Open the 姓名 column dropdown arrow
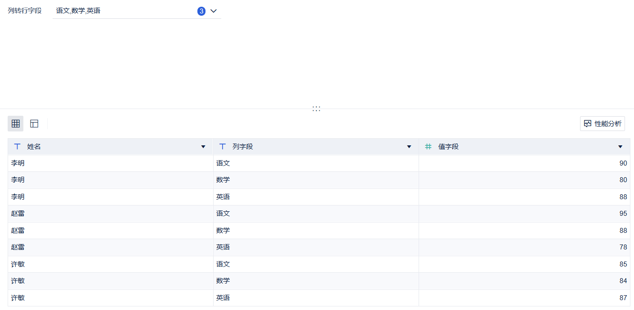 coord(203,147)
